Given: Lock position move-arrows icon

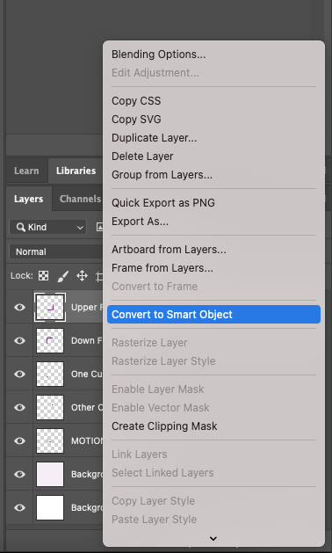Looking at the screenshot, I should point(82,276).
